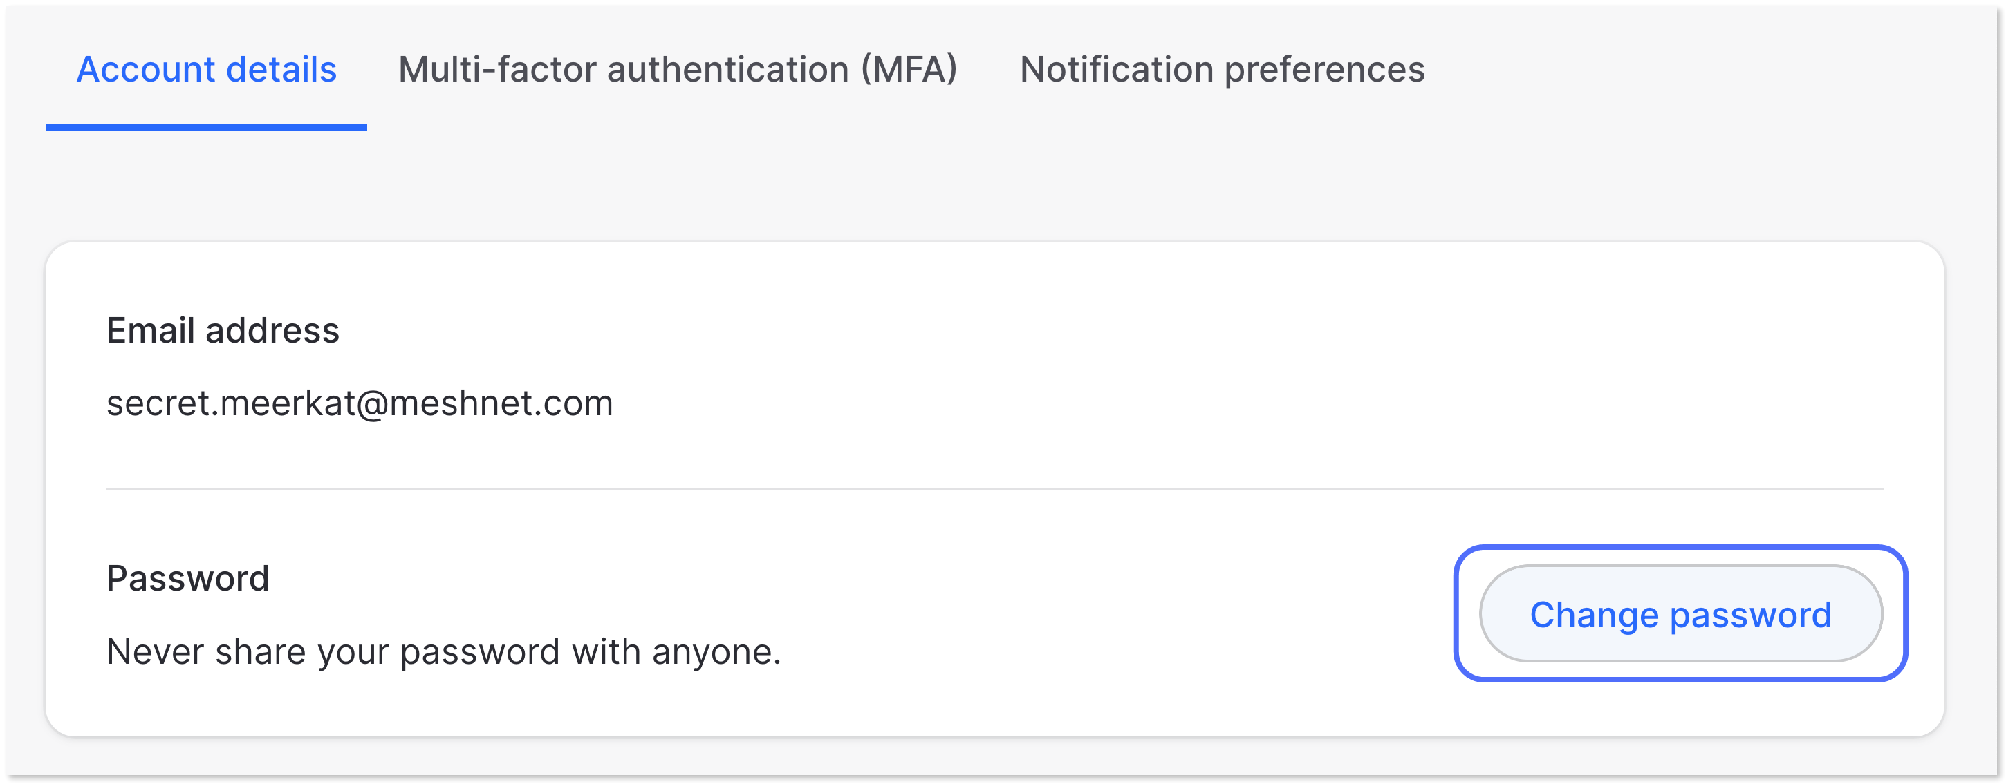The image size is (2006, 784).
Task: Click the "(MFA)" abbreviation in the tab bar
Action: coord(909,69)
